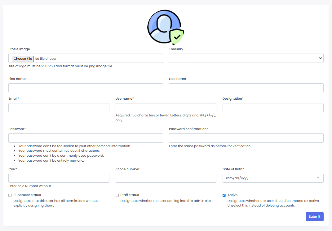
Task: Enable the Superuser status checkbox
Action: click(10, 195)
